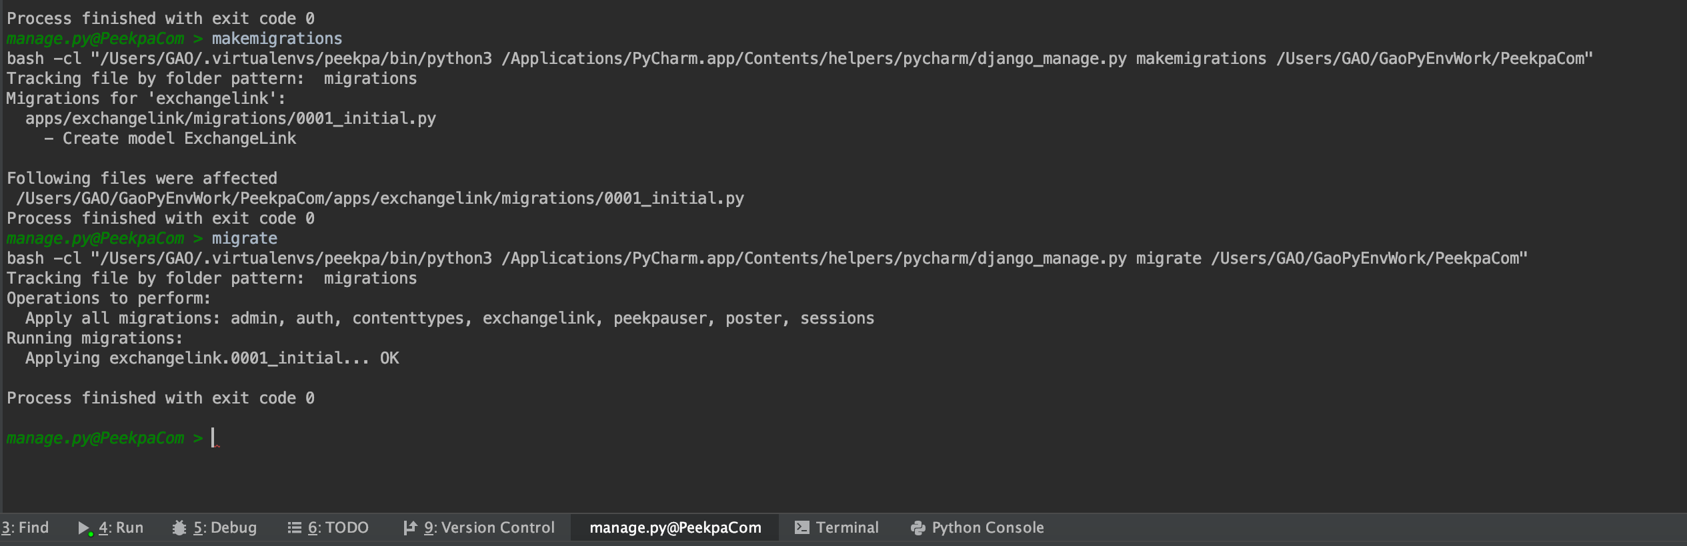The image size is (1687, 546).
Task: Click the migrate command text
Action: tap(244, 238)
